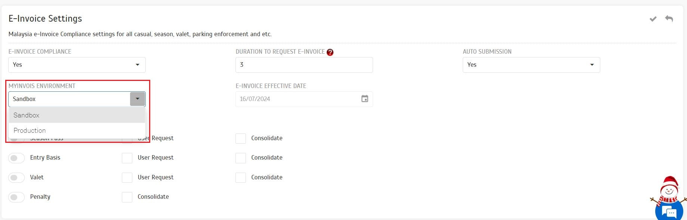Click the E-Invoice Effective Date field
Viewport: 687px width, 220px height.
(x=304, y=99)
